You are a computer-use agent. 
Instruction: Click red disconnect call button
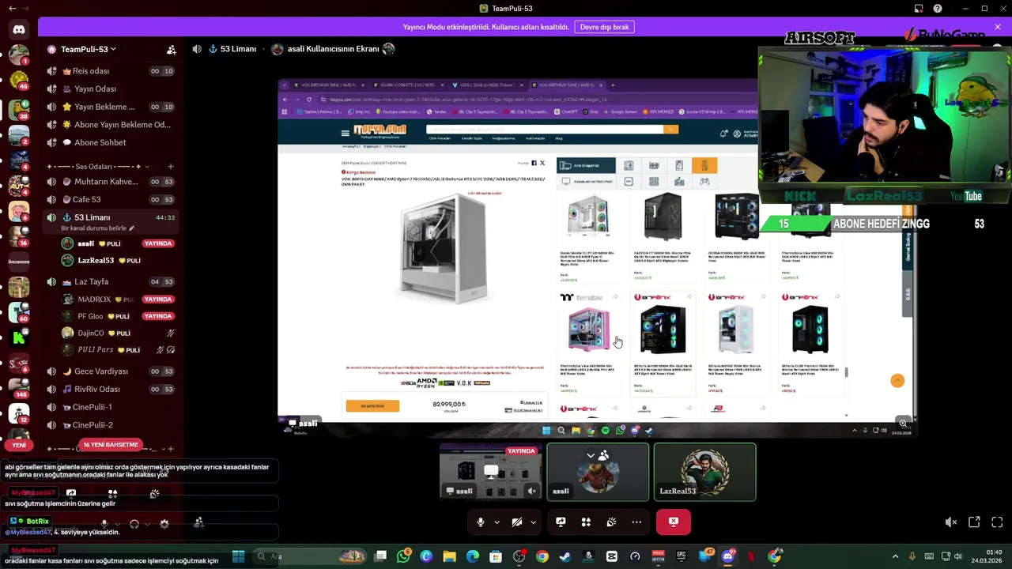(674, 522)
